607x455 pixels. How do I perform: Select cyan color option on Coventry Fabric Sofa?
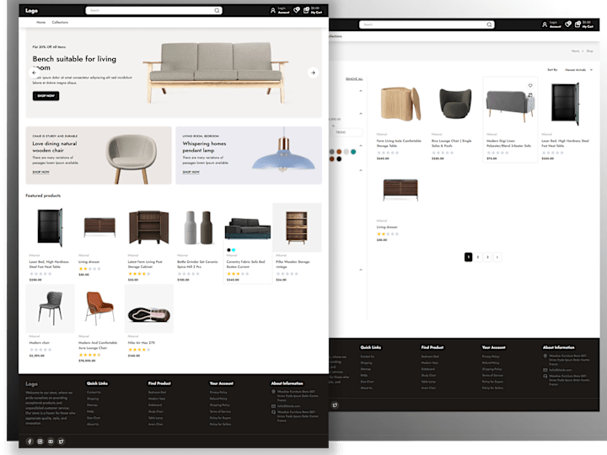(234, 250)
